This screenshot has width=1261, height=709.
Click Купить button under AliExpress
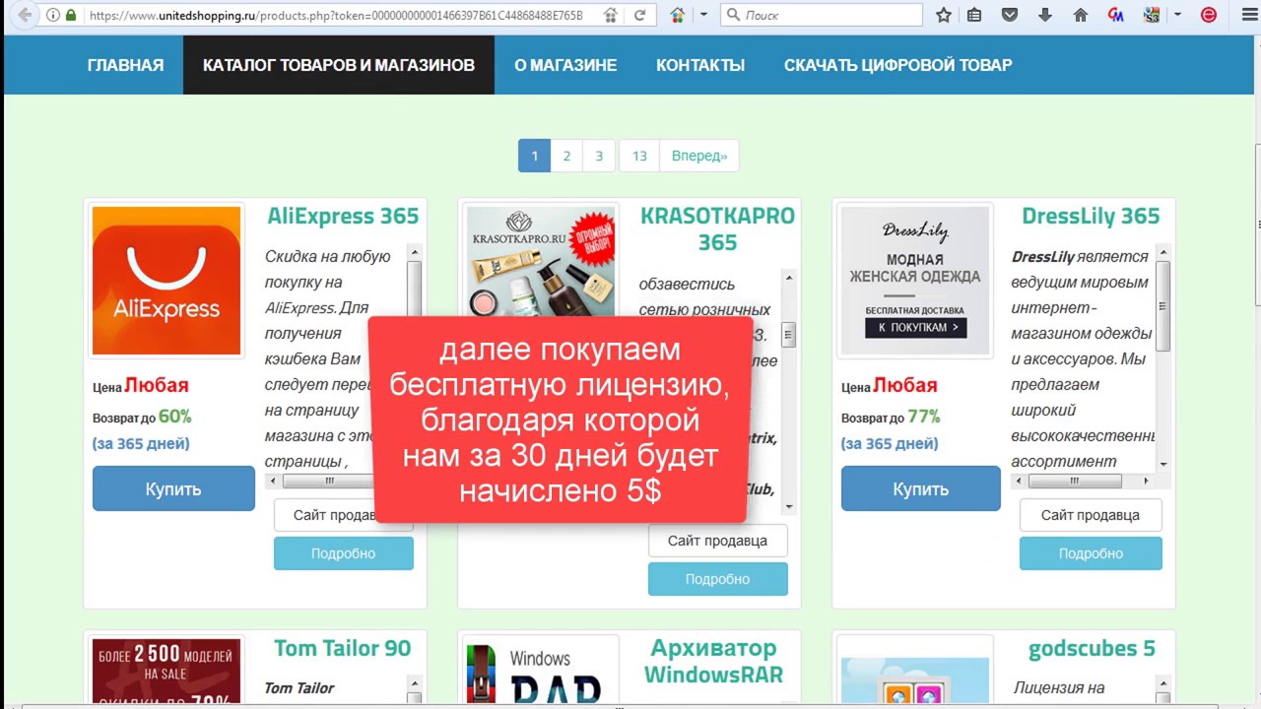[x=173, y=488]
